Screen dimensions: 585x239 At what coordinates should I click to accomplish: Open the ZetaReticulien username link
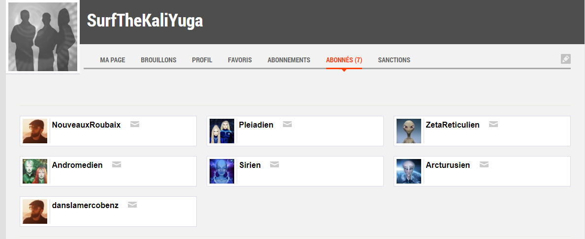[x=452, y=125]
